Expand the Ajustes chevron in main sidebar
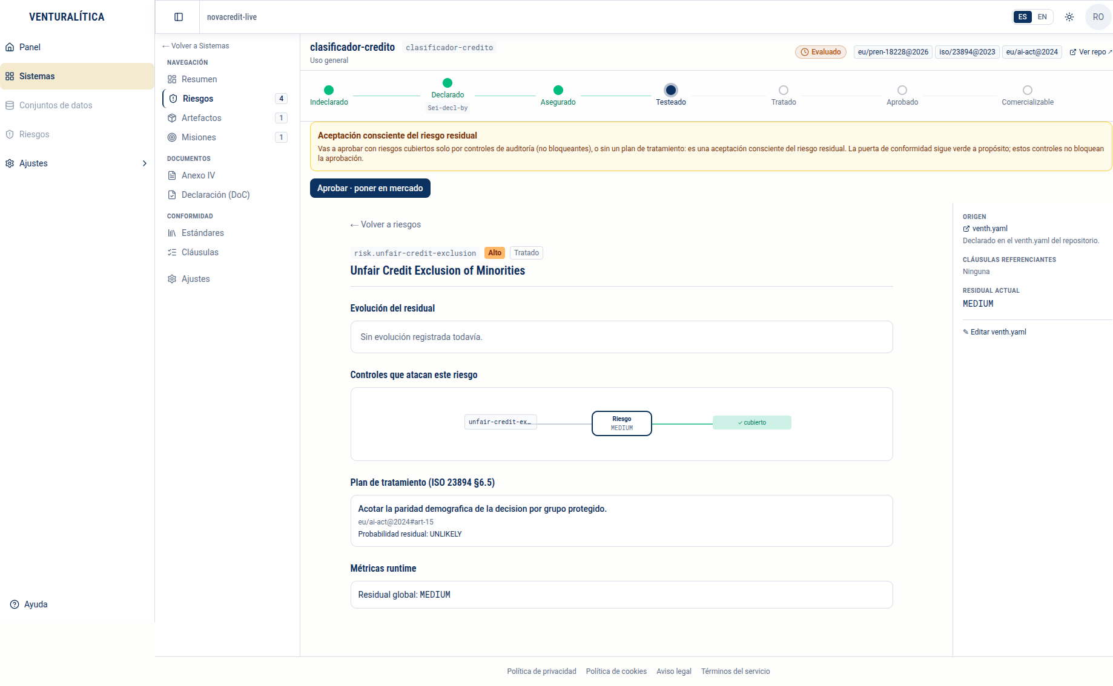 click(144, 163)
